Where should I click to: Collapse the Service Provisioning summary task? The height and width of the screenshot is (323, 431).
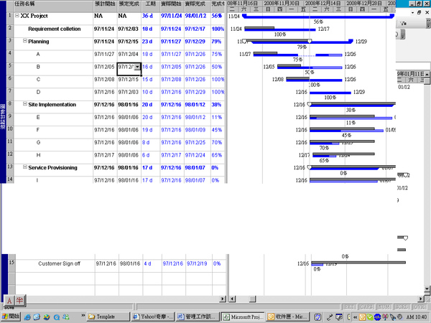pos(24,167)
